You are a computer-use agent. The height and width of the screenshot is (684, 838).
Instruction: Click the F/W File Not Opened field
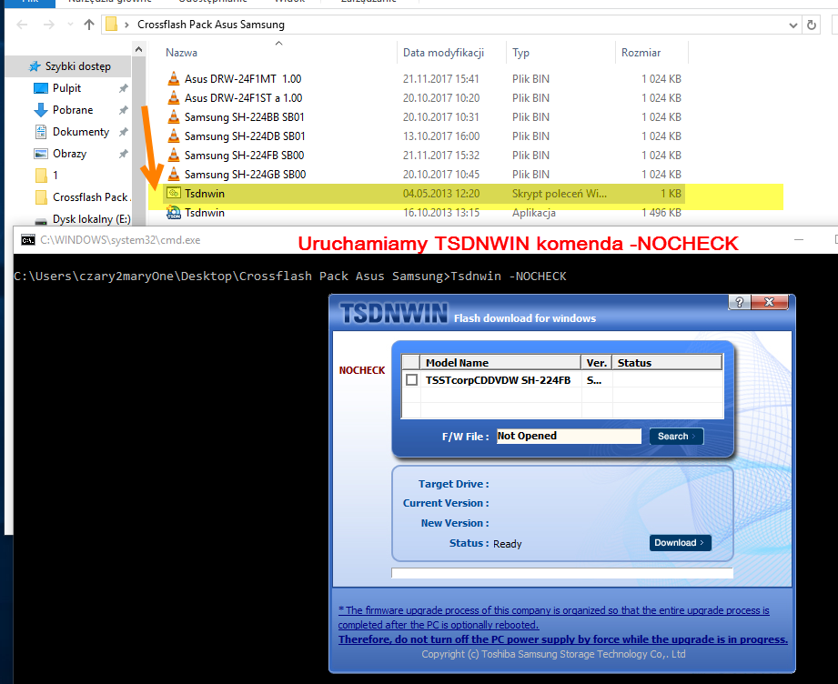pyautogui.click(x=569, y=436)
